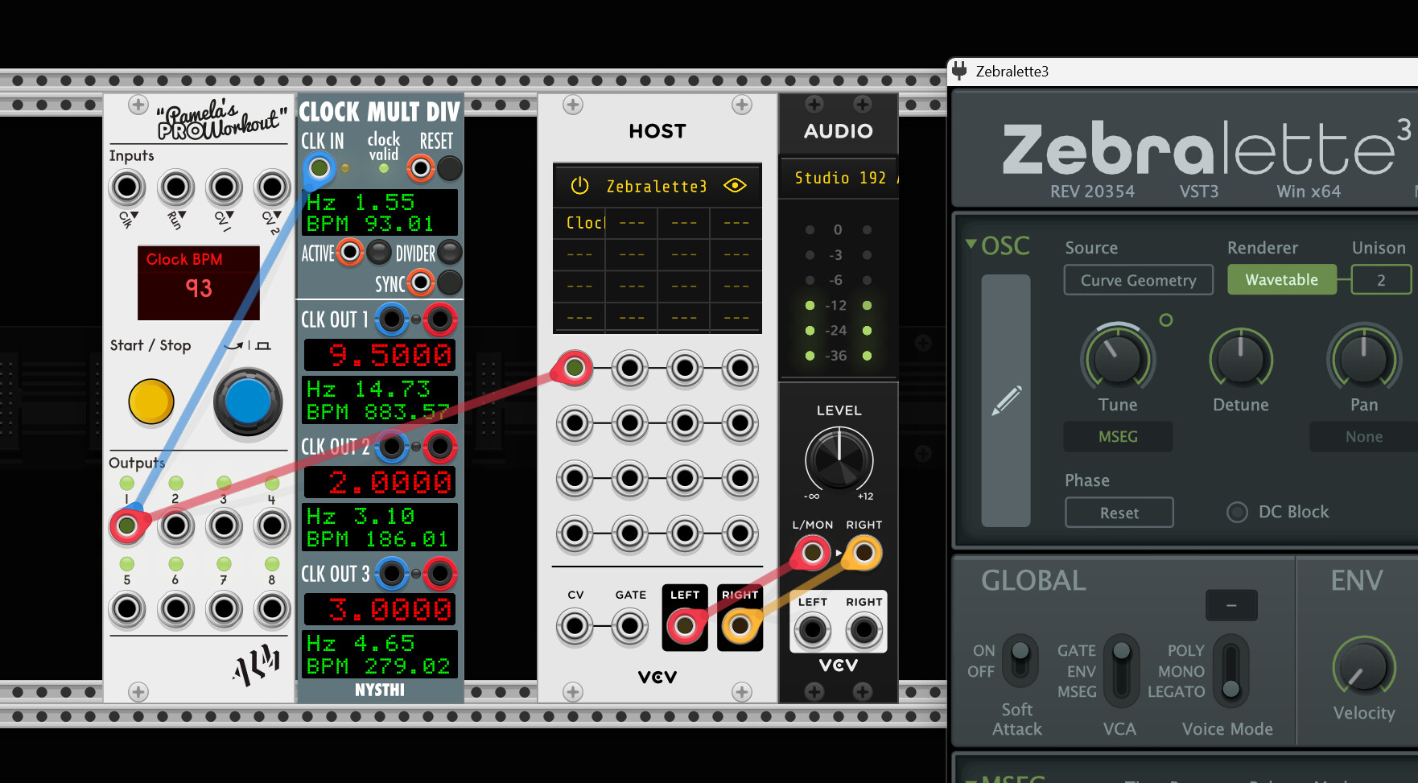This screenshot has height=783, width=1418.
Task: Select the Wavetable renderer option
Action: [x=1281, y=280]
